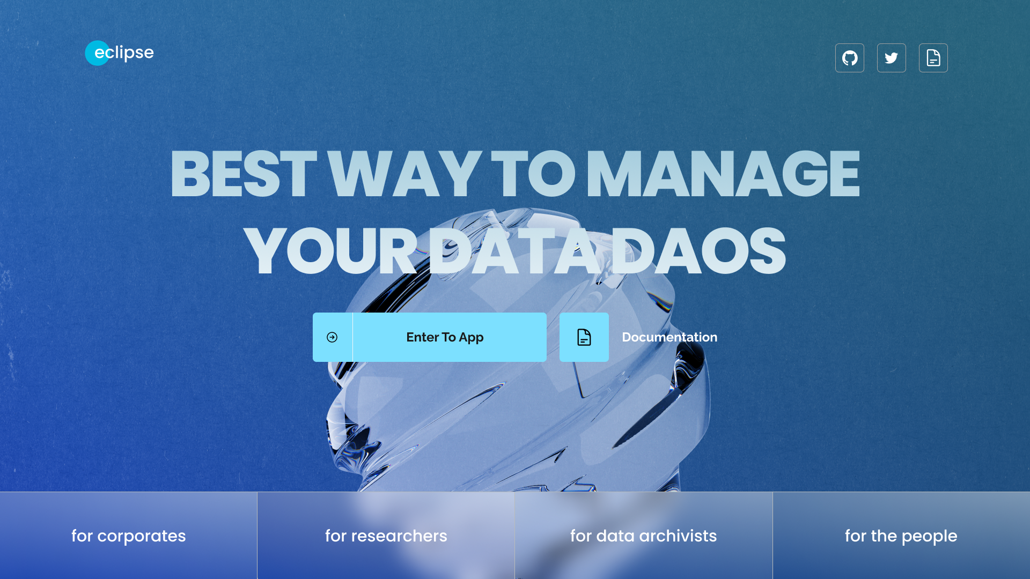Click the for the people section label
Screen dimensions: 1030x579
(901, 536)
